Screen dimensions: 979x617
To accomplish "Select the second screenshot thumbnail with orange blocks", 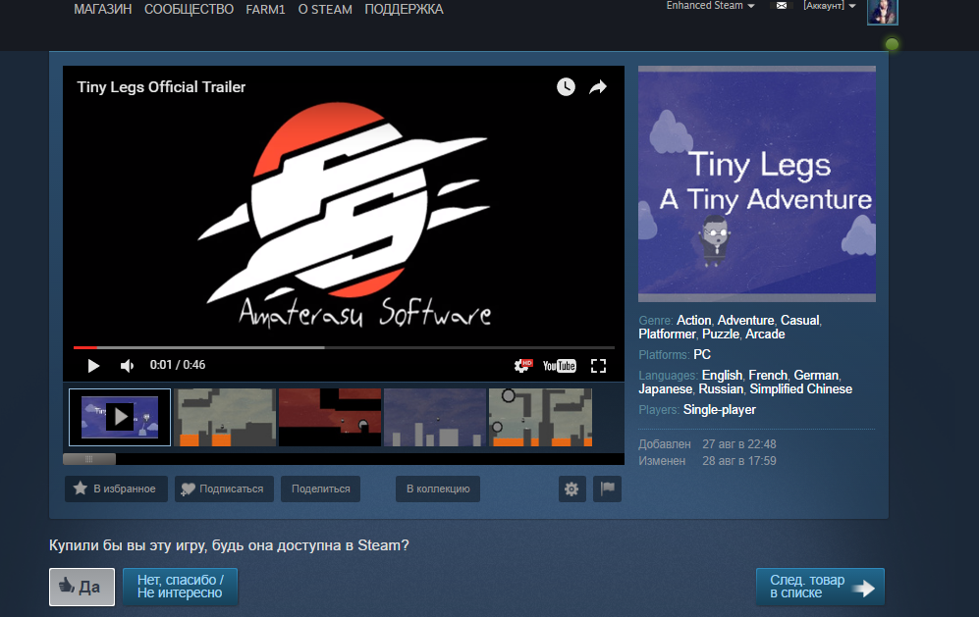I will point(225,417).
